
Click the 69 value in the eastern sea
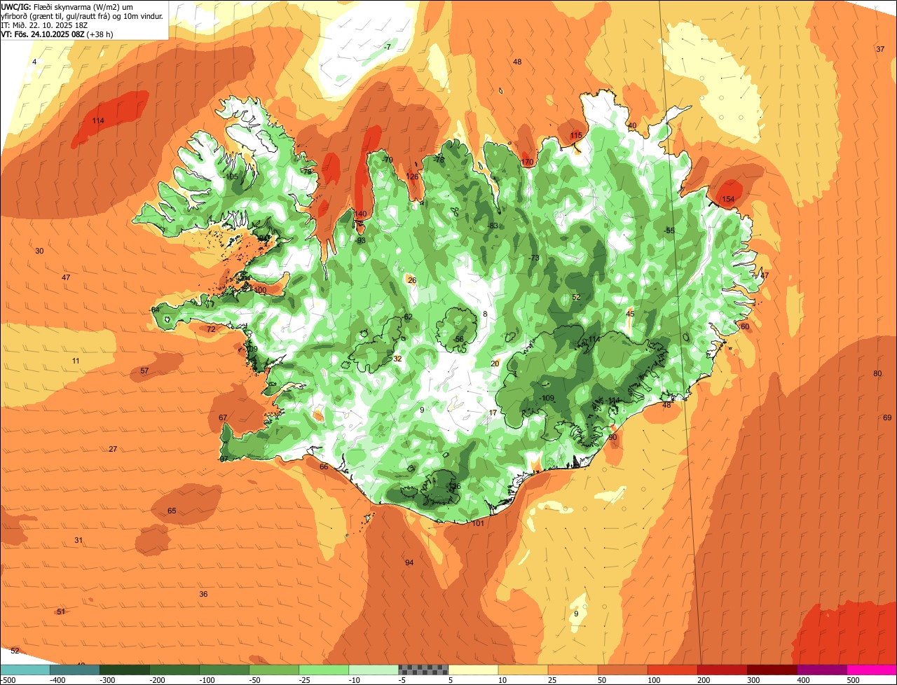pos(887,417)
